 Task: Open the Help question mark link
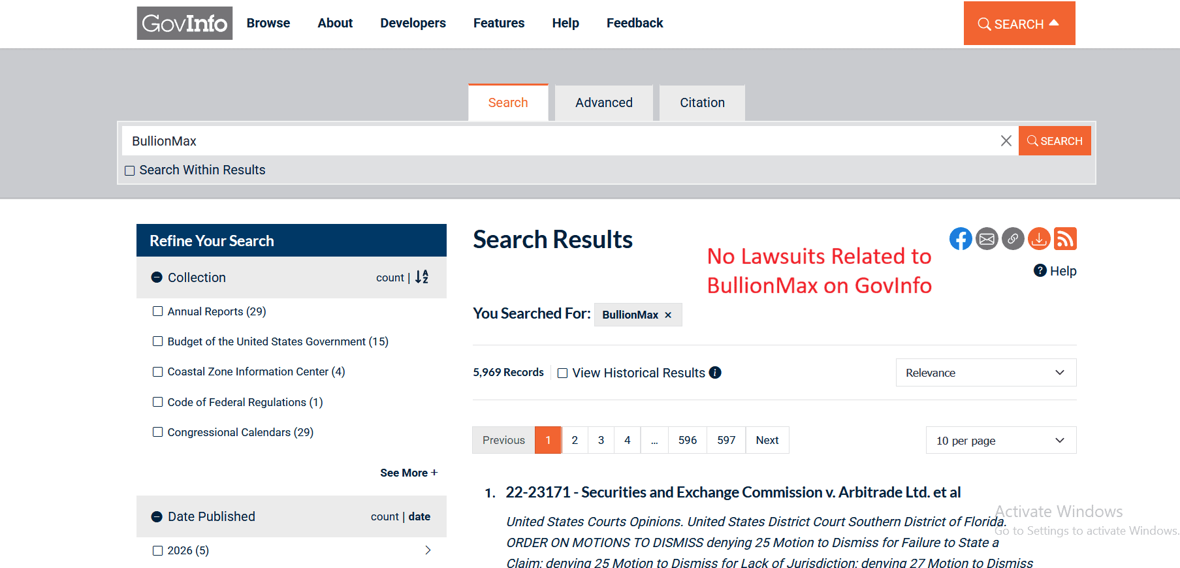(1055, 271)
